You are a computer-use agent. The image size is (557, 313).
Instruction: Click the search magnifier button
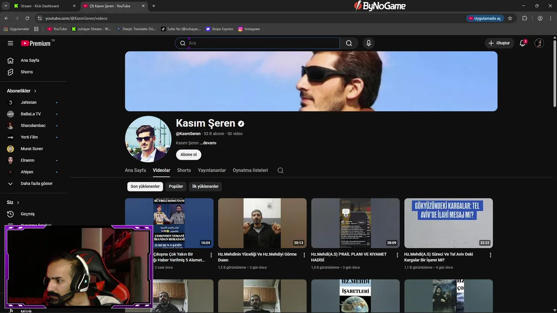pos(349,43)
